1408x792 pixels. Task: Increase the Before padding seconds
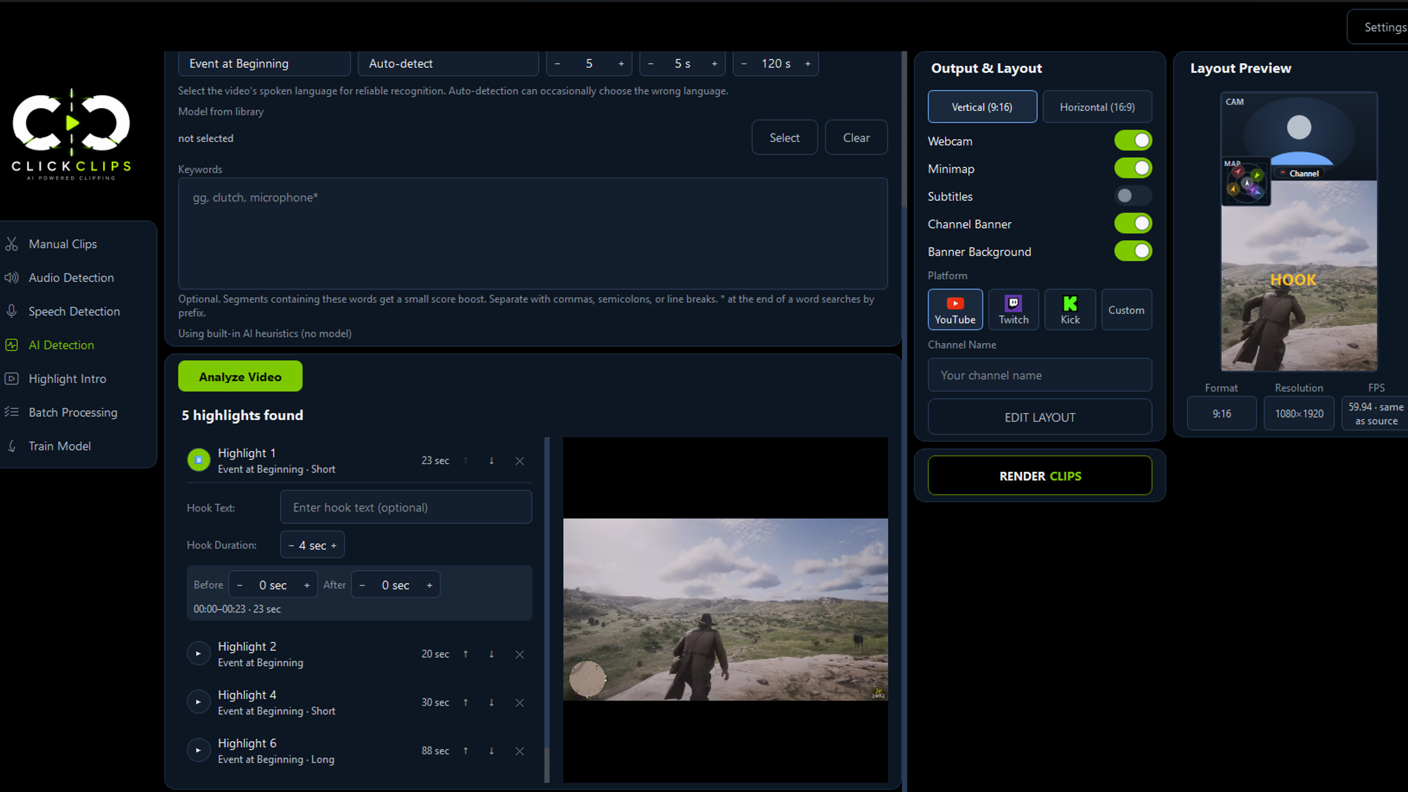(307, 585)
